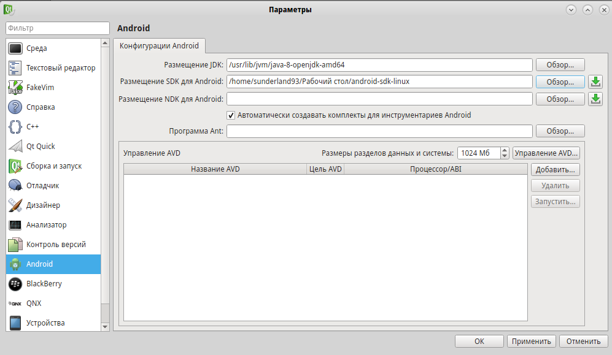Sort by Процессор/ABI column header

[436, 169]
